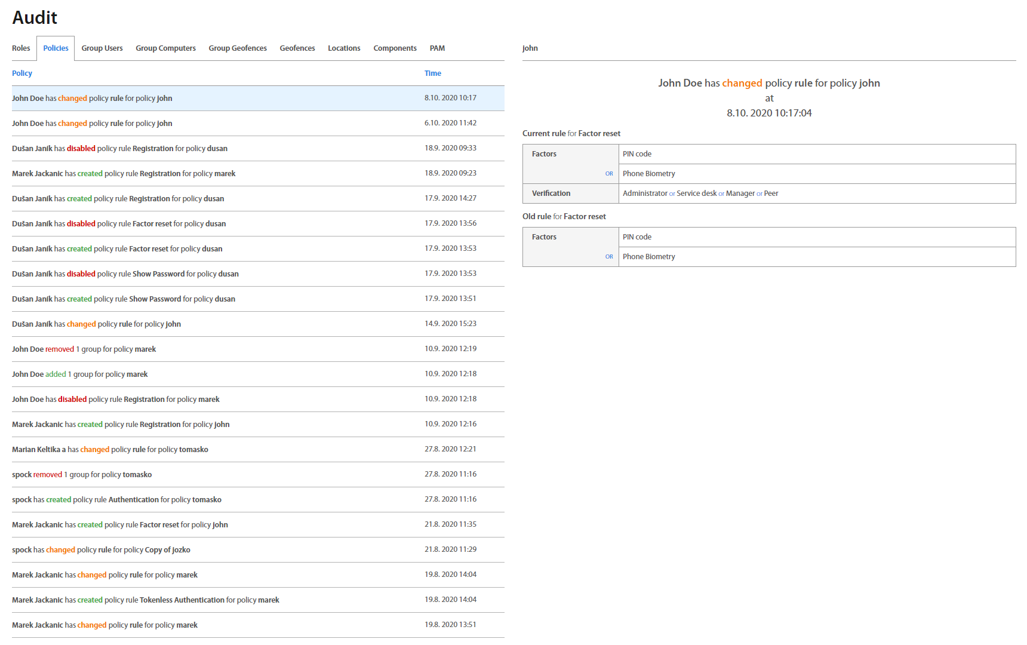Open the Components tab
The image size is (1027, 645).
coord(395,48)
